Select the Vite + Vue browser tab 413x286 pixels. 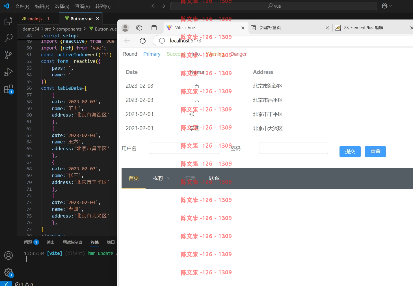click(185, 27)
